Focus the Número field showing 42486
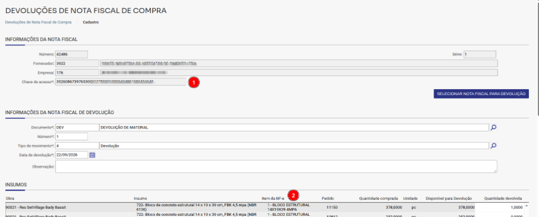The image size is (539, 217). pos(71,54)
